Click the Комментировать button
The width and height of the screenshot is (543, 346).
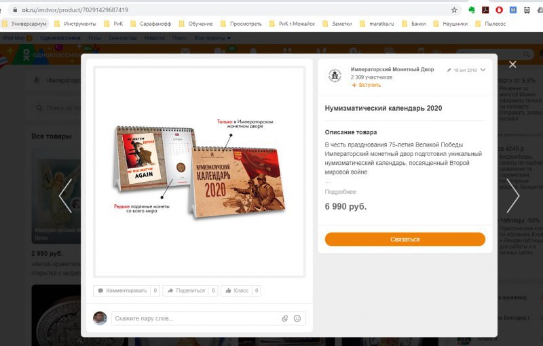[x=126, y=290]
